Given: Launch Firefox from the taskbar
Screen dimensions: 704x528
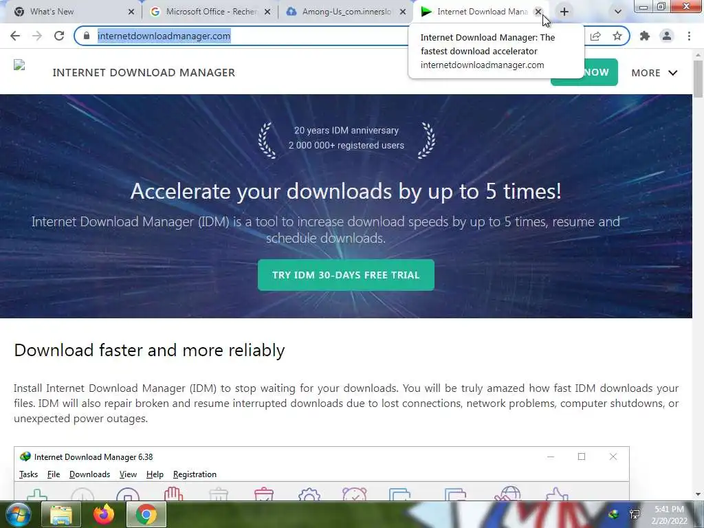Looking at the screenshot, I should 104,514.
